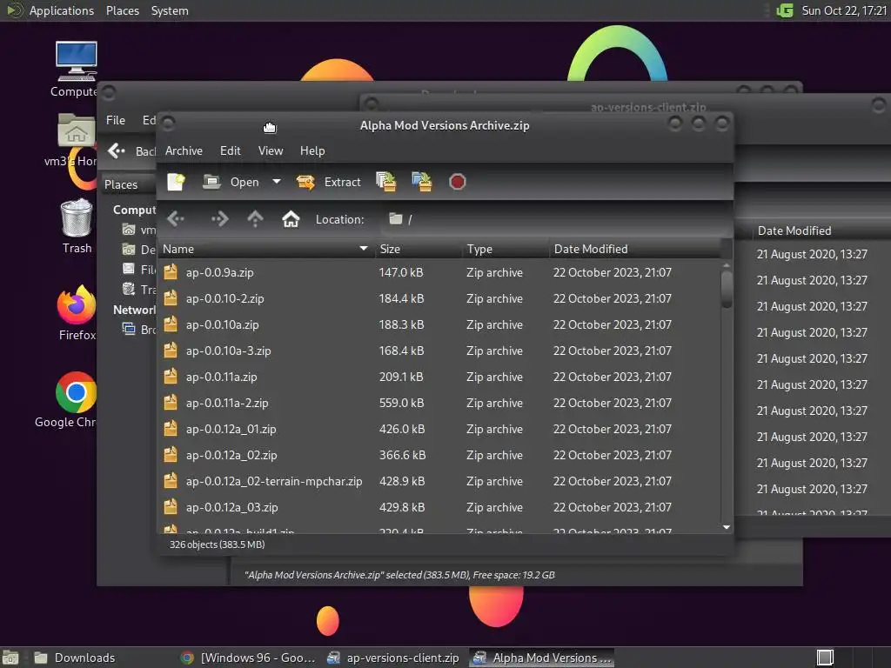
Task: Sort by the Size column header
Action: pyautogui.click(x=418, y=249)
